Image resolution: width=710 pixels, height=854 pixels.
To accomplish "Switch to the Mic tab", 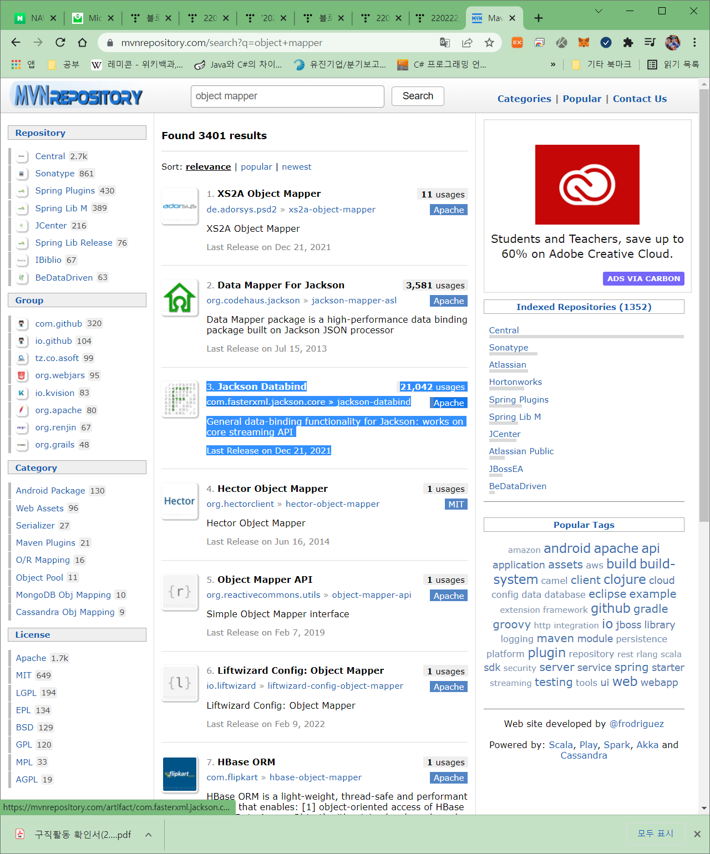I will pyautogui.click(x=93, y=18).
